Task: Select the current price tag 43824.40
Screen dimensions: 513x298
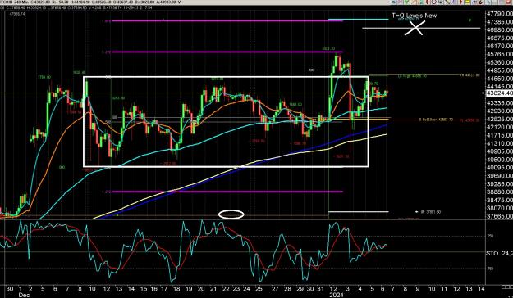Action: (x=500, y=93)
